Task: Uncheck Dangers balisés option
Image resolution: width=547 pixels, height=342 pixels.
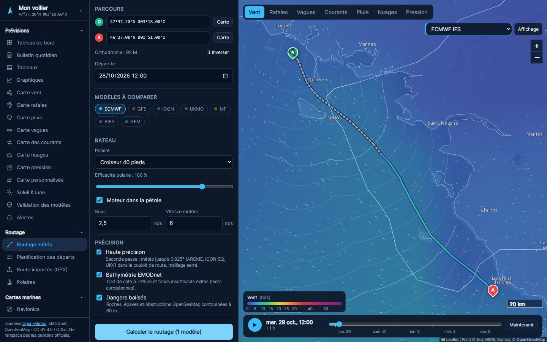Action: coord(99,298)
